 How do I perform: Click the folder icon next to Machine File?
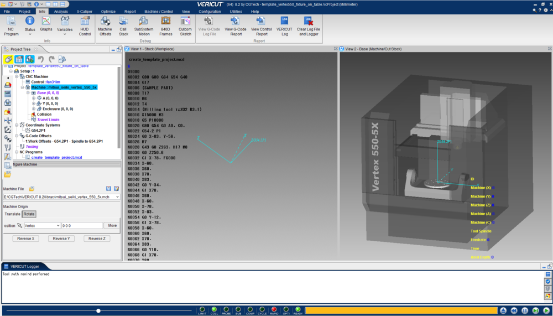pyautogui.click(x=32, y=189)
